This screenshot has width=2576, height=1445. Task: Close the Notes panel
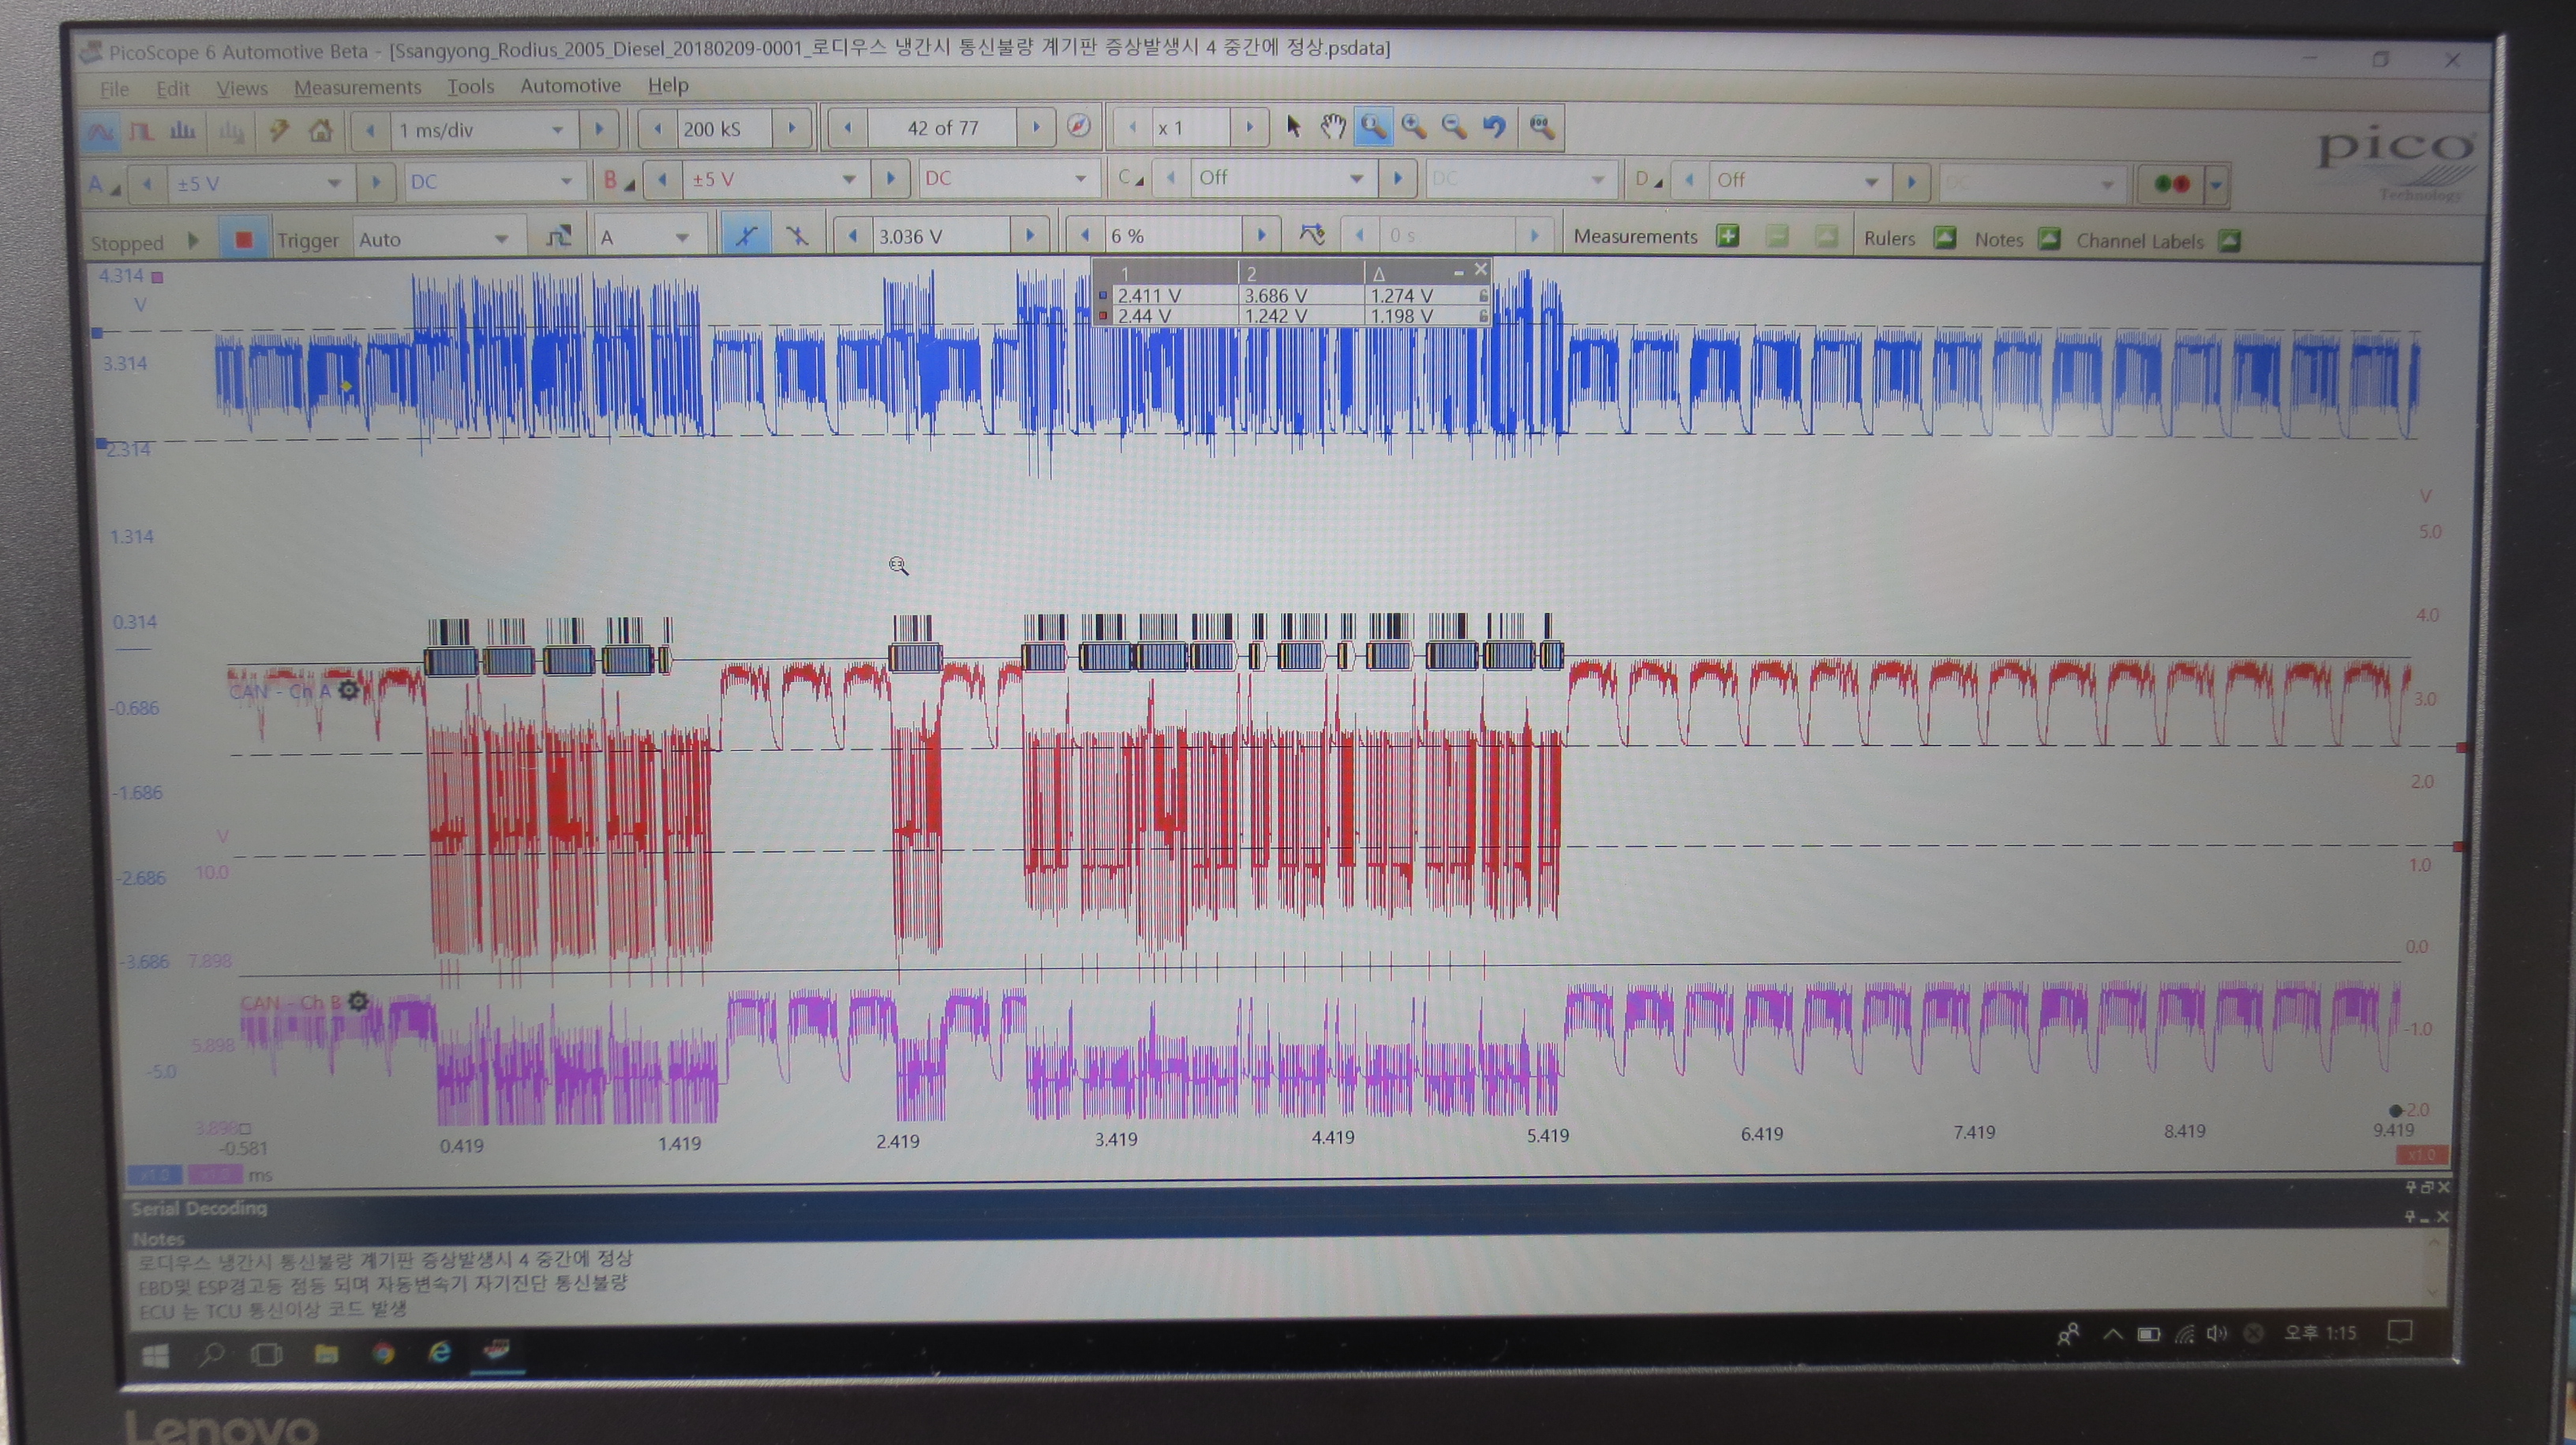2442,1216
